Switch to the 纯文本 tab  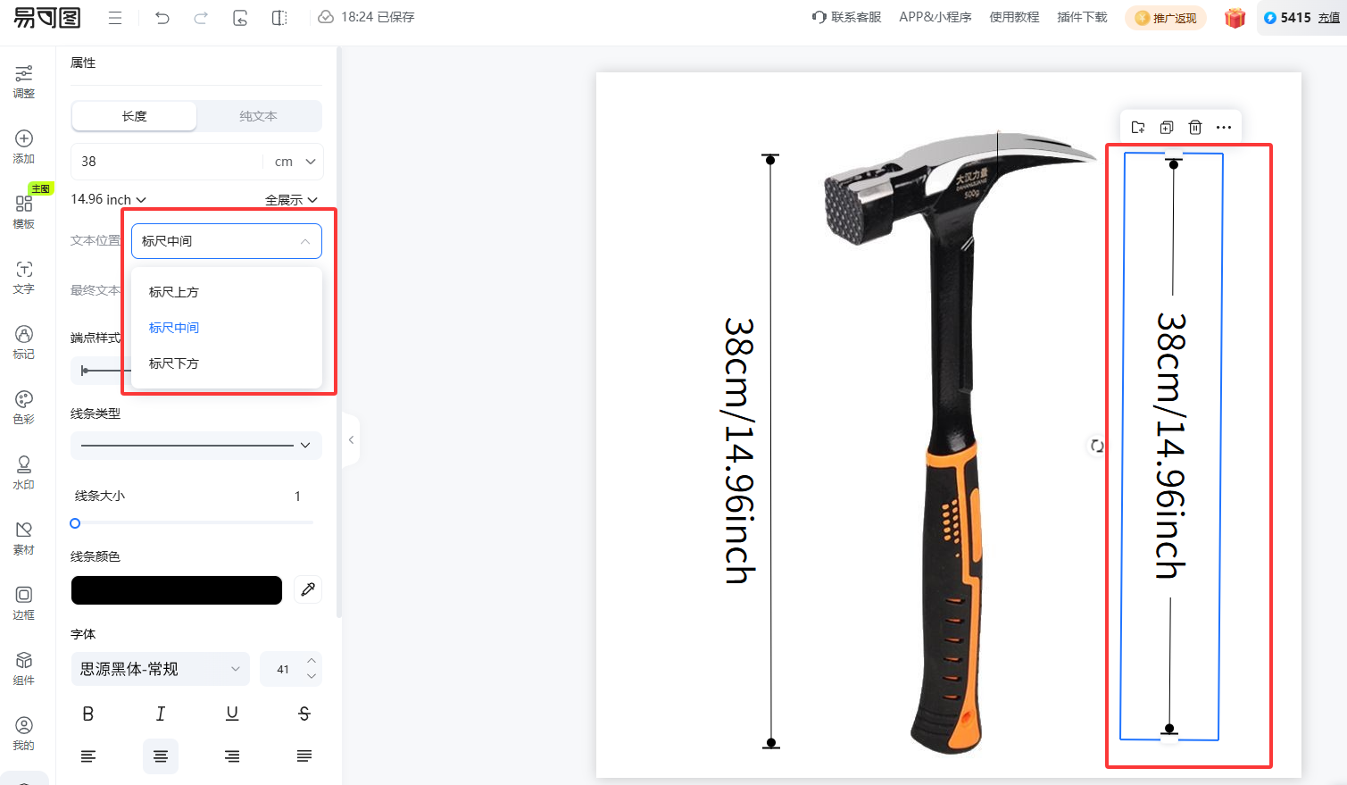258,116
